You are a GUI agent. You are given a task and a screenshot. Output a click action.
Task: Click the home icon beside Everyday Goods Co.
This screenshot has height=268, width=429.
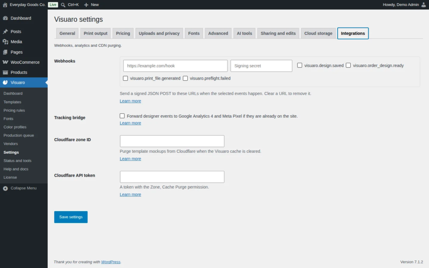tap(5, 5)
